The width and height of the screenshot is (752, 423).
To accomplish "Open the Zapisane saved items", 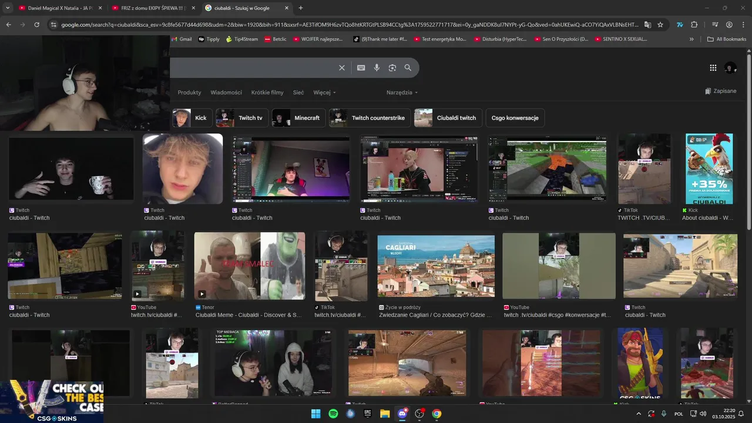I will pyautogui.click(x=720, y=91).
